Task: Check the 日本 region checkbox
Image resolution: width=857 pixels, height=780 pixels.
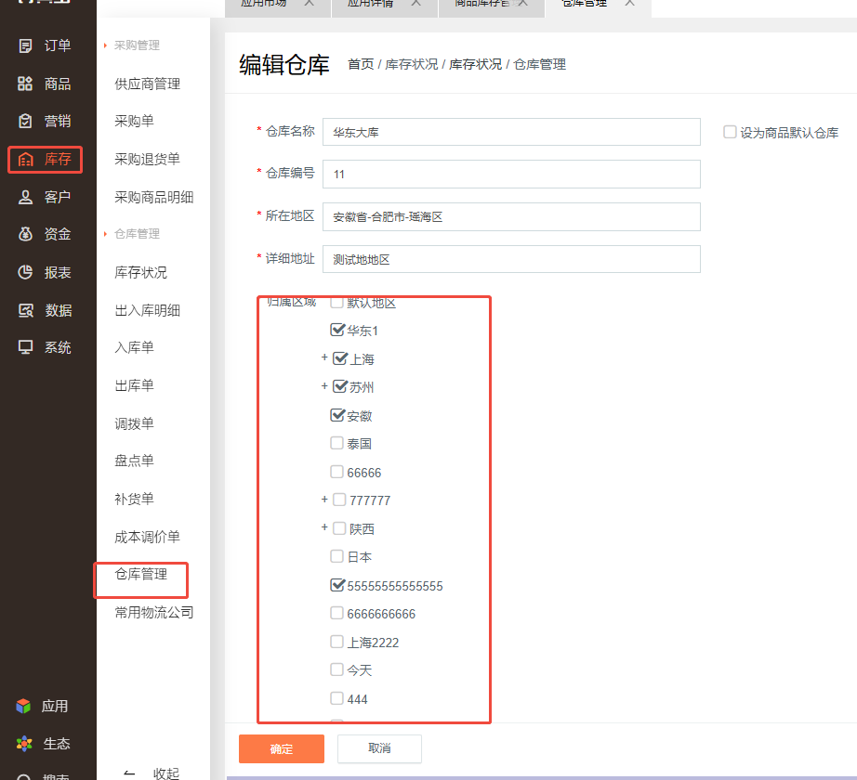Action: click(336, 556)
